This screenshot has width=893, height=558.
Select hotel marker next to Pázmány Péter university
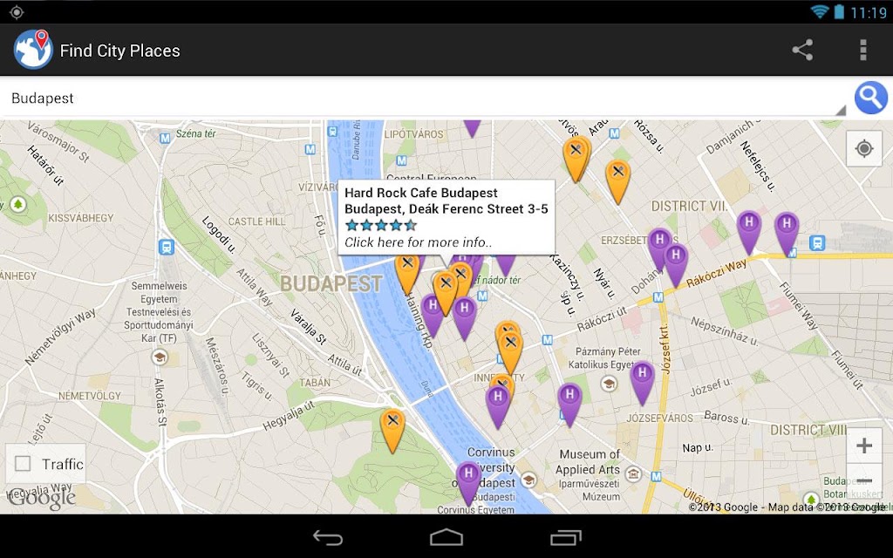pos(643,383)
